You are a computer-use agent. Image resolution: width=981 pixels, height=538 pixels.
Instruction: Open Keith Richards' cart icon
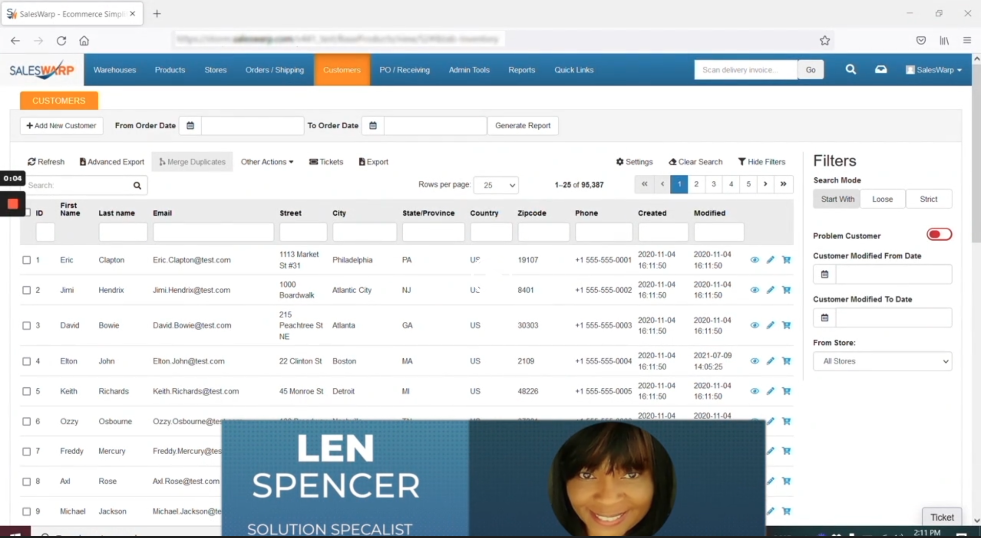(x=787, y=391)
